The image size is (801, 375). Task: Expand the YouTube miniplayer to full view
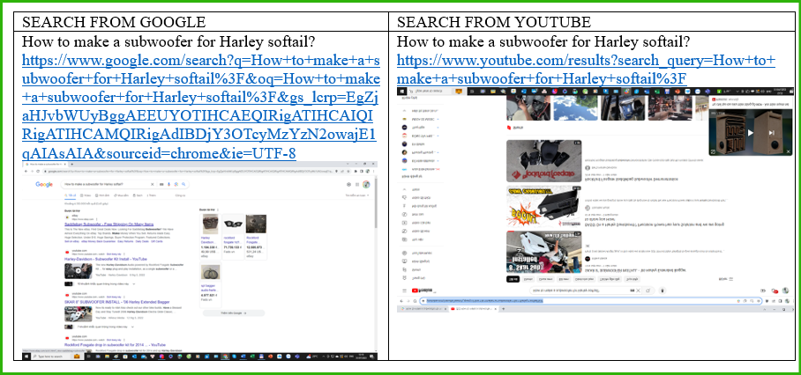point(713,151)
